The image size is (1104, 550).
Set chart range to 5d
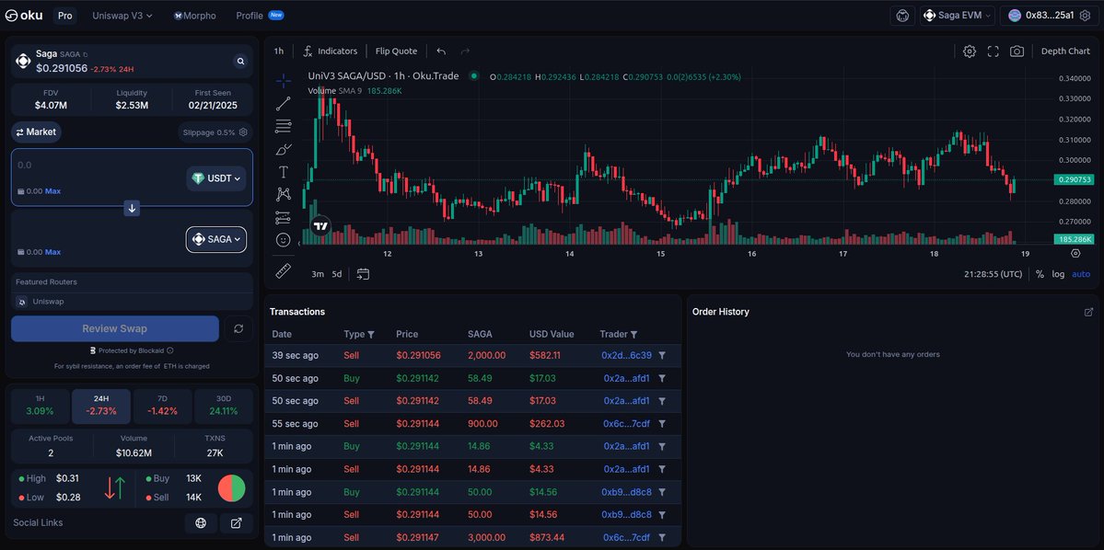pyautogui.click(x=337, y=274)
